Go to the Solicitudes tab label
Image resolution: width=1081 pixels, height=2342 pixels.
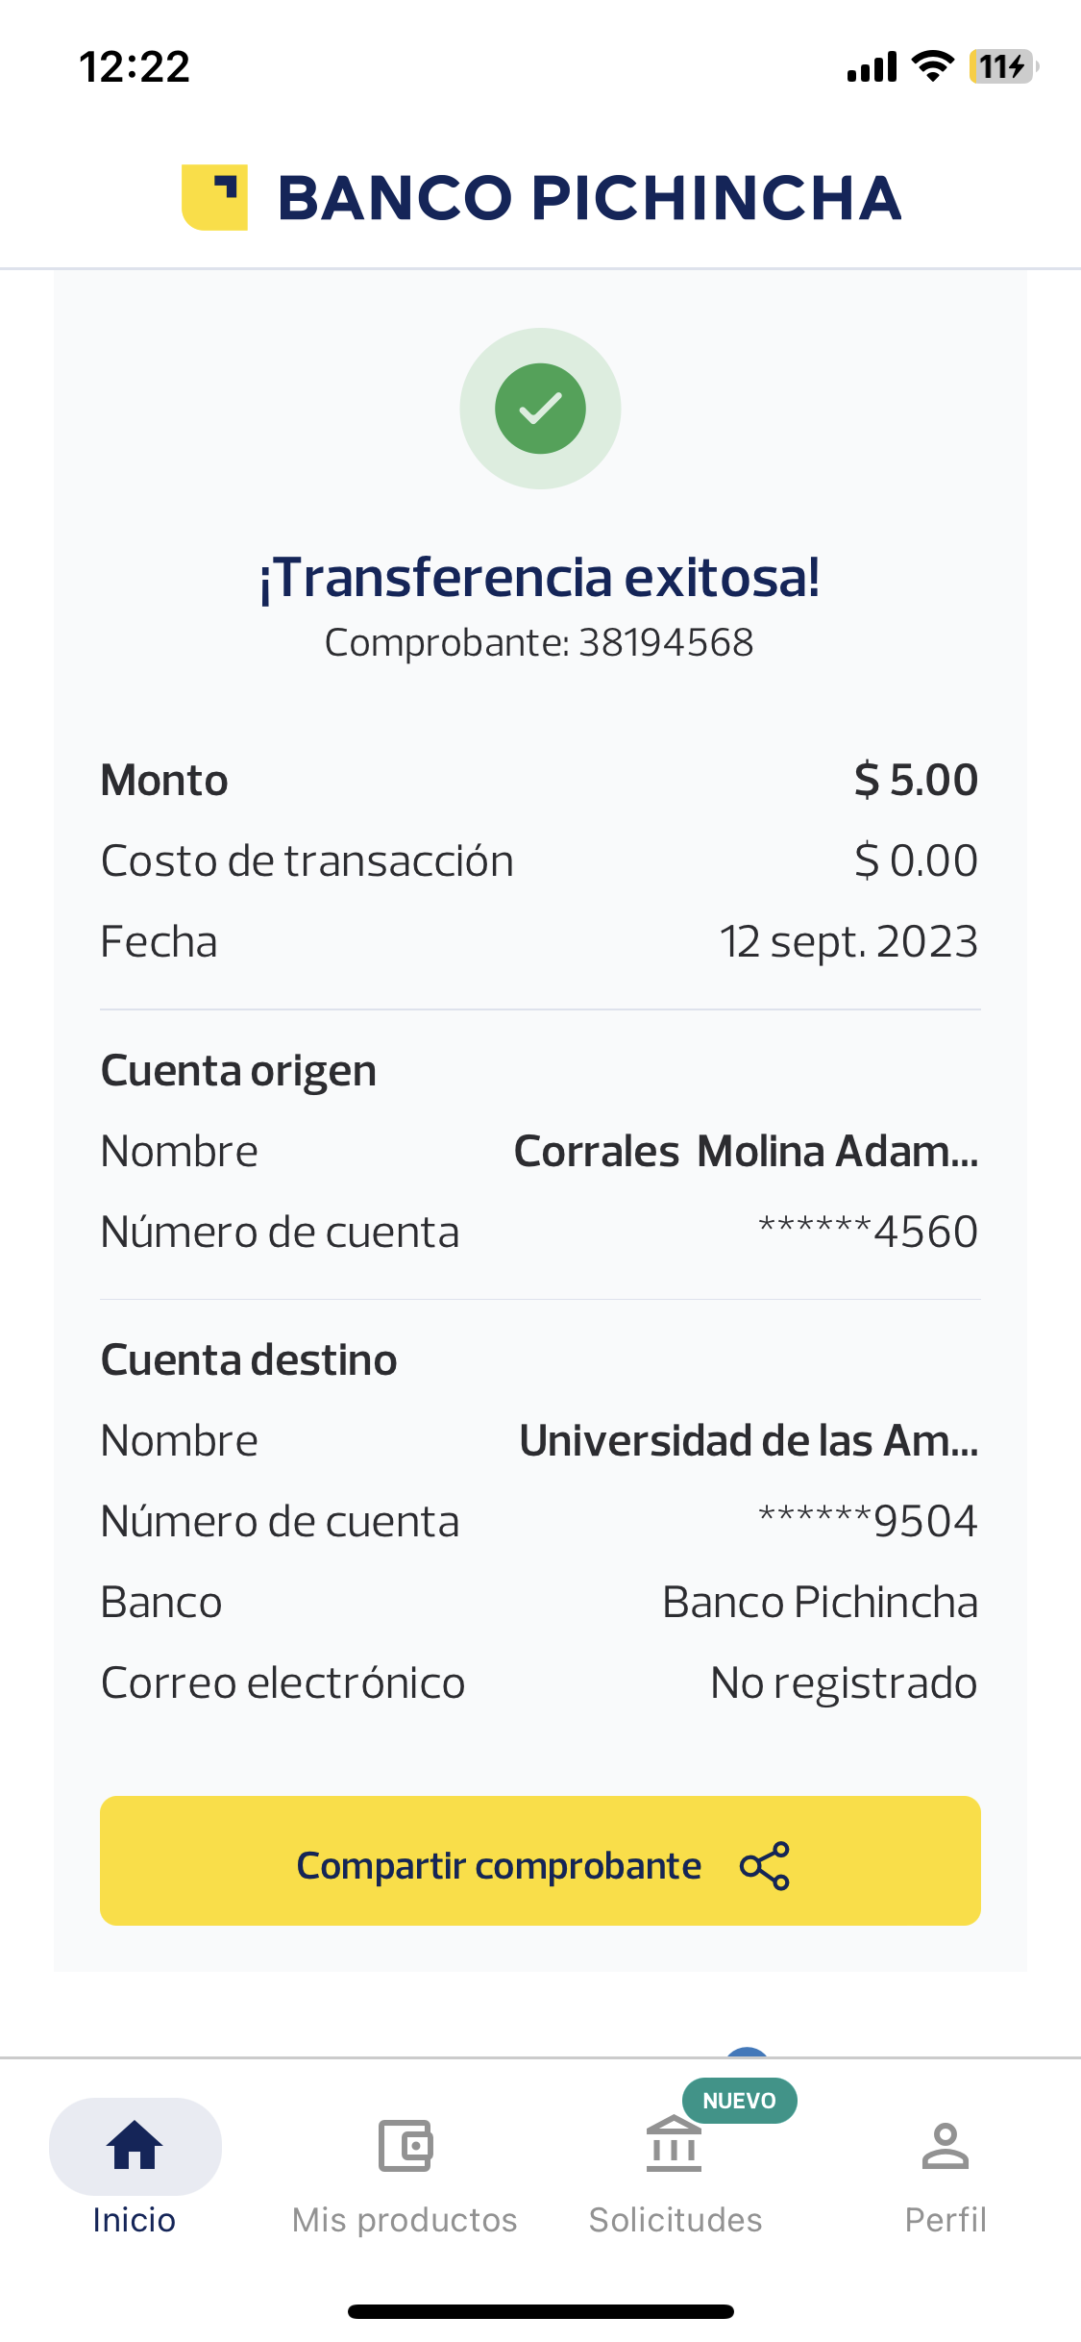[x=676, y=2220]
